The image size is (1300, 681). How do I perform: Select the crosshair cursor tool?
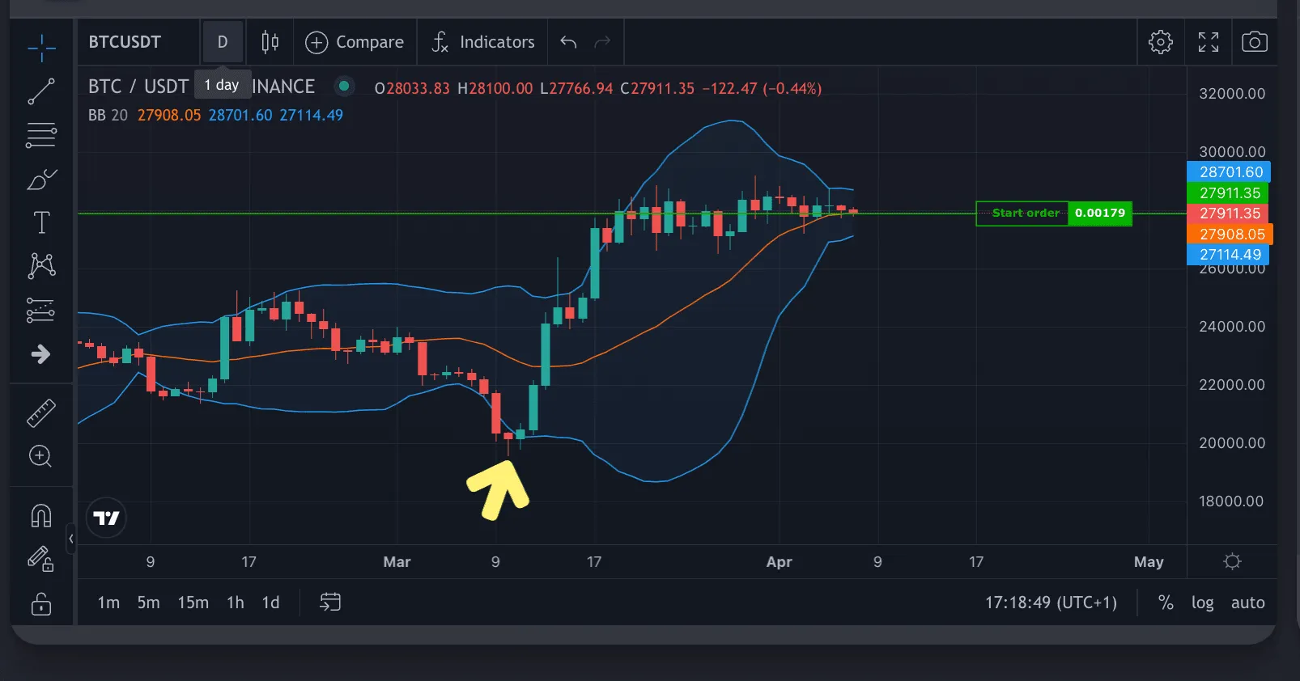(x=41, y=49)
